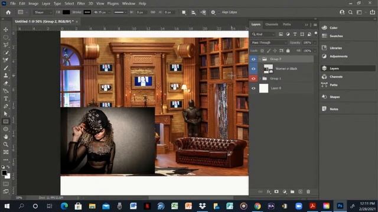This screenshot has height=212, width=378.
Task: Open the Window menu
Action: 129,4
